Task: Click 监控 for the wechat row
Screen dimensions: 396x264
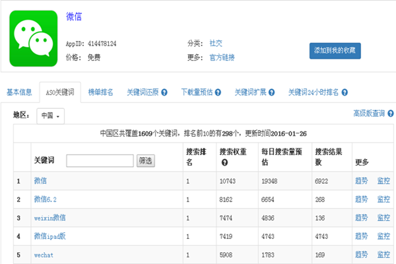Action: (x=383, y=255)
